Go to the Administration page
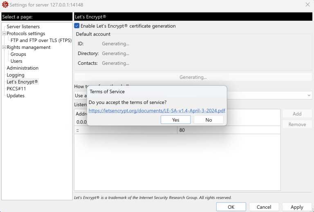The height and width of the screenshot is (212, 314). coord(22,68)
